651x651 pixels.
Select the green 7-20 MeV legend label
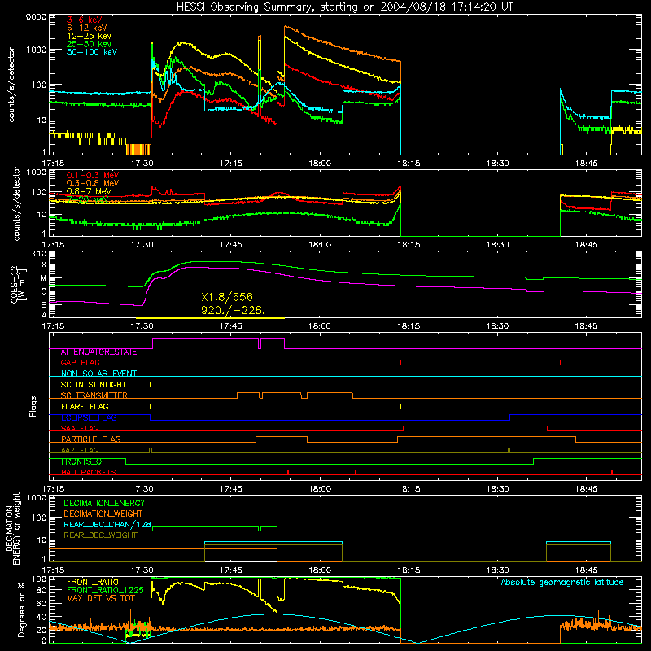pyautogui.click(x=88, y=199)
